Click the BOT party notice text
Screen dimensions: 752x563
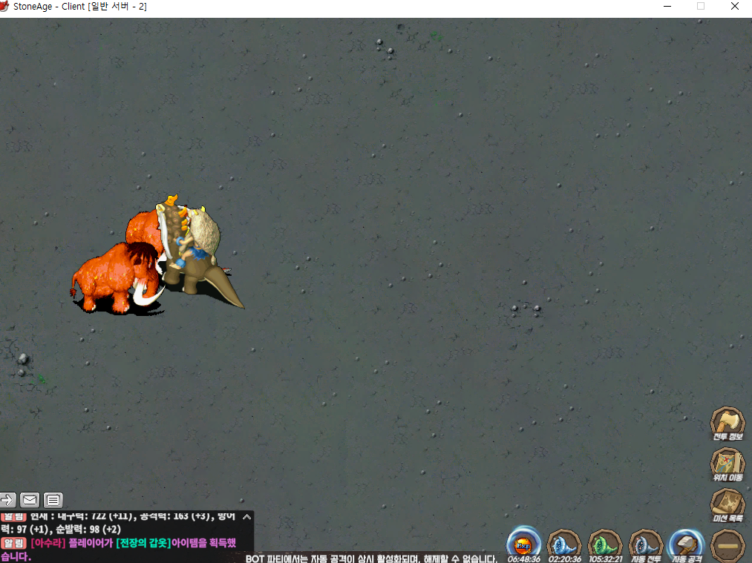[371, 558]
